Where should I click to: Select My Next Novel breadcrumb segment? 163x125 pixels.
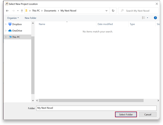69,11
